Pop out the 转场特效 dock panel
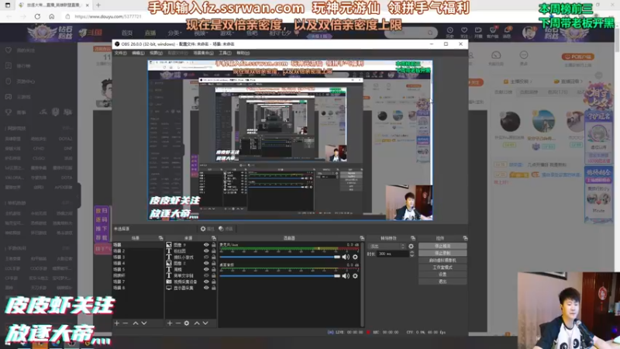The width and height of the screenshot is (620, 349). coord(413,238)
